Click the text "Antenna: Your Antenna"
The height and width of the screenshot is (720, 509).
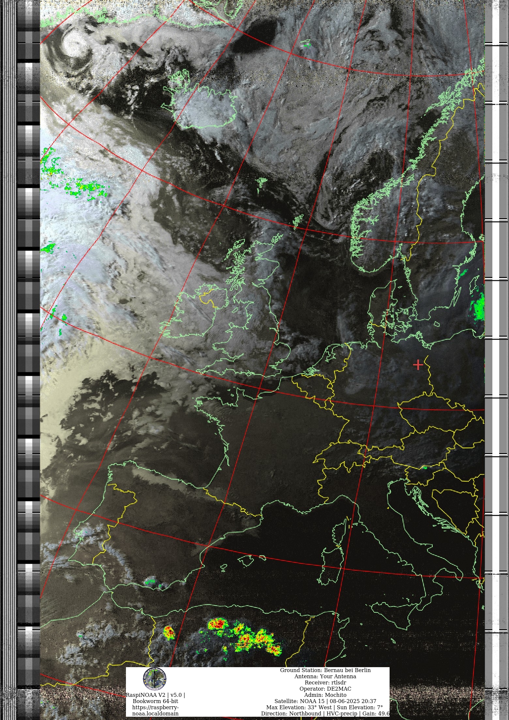325,676
